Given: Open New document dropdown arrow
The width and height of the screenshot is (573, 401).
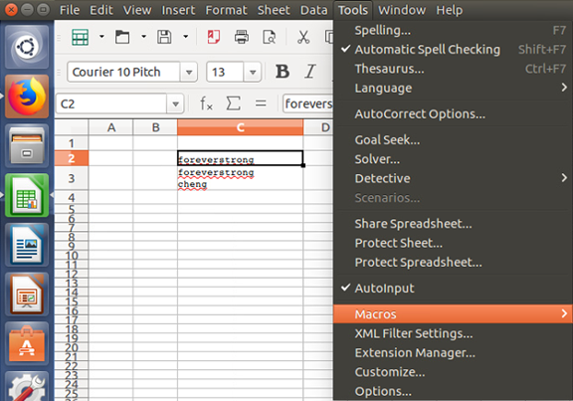Looking at the screenshot, I should (101, 37).
